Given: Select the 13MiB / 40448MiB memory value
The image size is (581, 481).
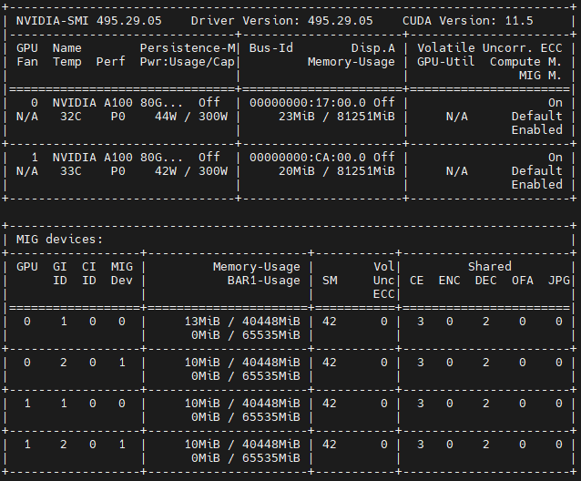Looking at the screenshot, I should [x=242, y=322].
